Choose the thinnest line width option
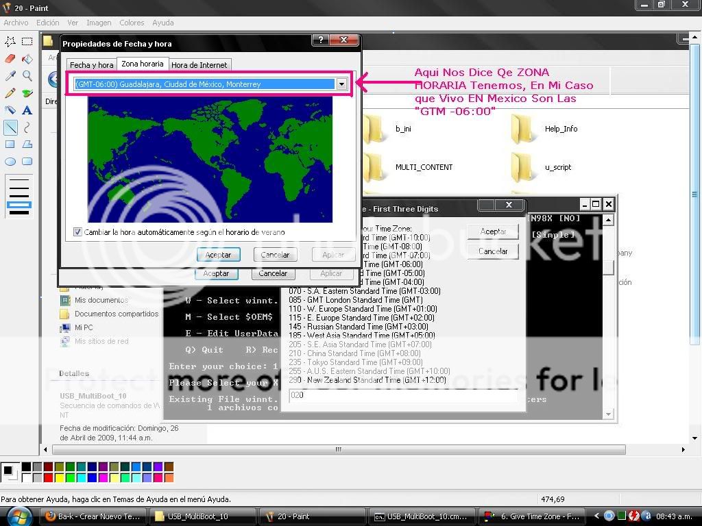 [19, 180]
